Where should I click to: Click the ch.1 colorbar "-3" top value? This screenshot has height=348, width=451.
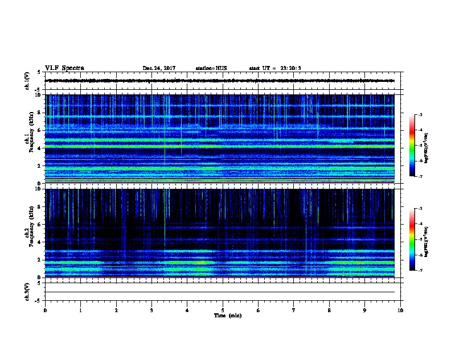point(420,115)
